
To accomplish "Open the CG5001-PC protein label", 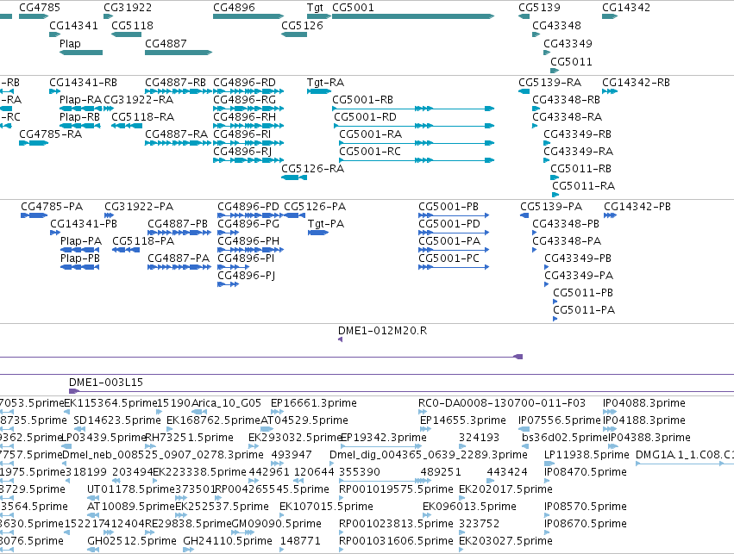I will click(449, 258).
